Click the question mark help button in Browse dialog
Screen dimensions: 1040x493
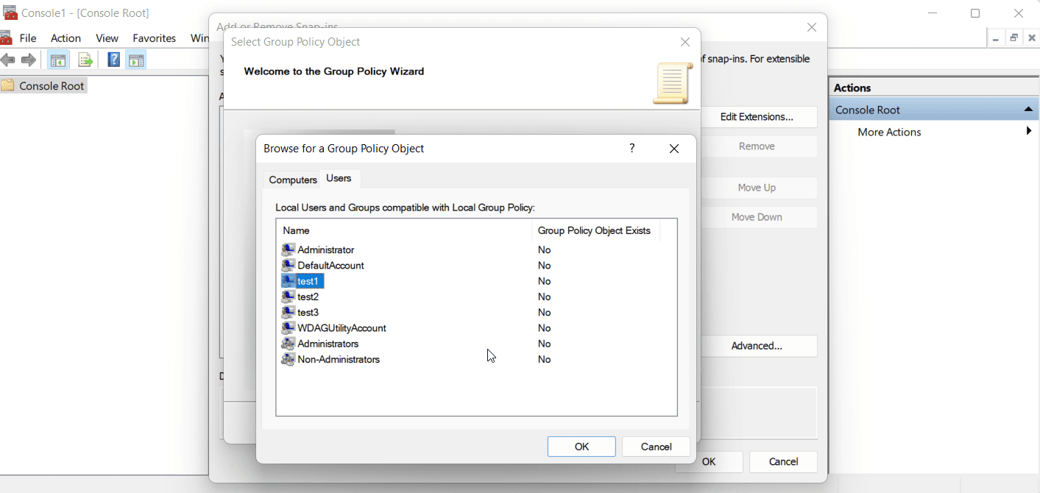tap(632, 149)
